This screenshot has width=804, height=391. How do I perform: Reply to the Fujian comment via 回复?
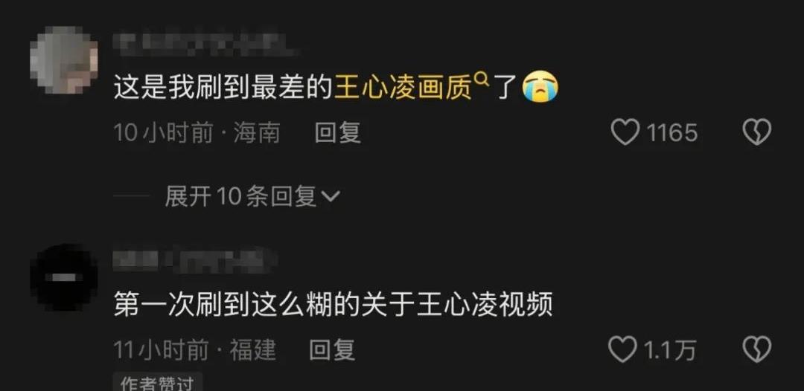pos(332,350)
